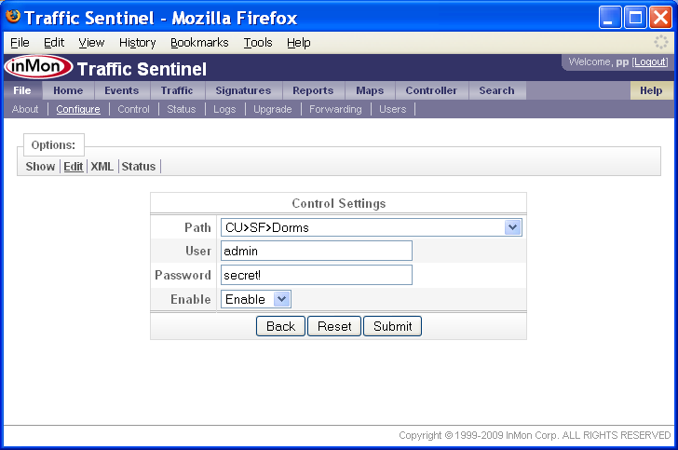Click into the User input field
Image resolution: width=678 pixels, height=450 pixels.
pyautogui.click(x=317, y=251)
